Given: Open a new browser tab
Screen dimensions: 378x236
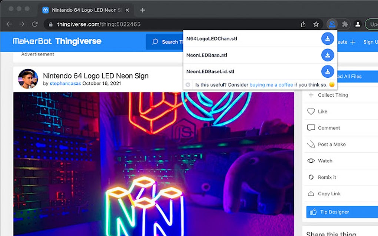Looking at the screenshot, I should tap(143, 10).
